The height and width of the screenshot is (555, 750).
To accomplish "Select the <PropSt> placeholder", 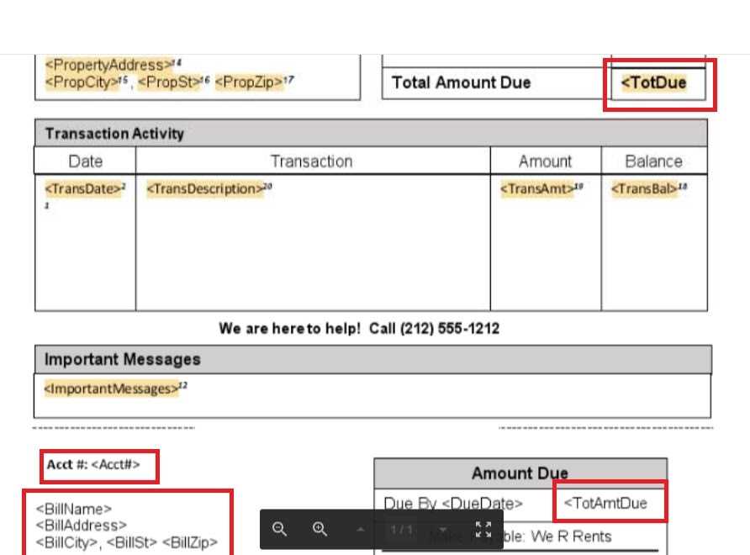I will coord(168,82).
